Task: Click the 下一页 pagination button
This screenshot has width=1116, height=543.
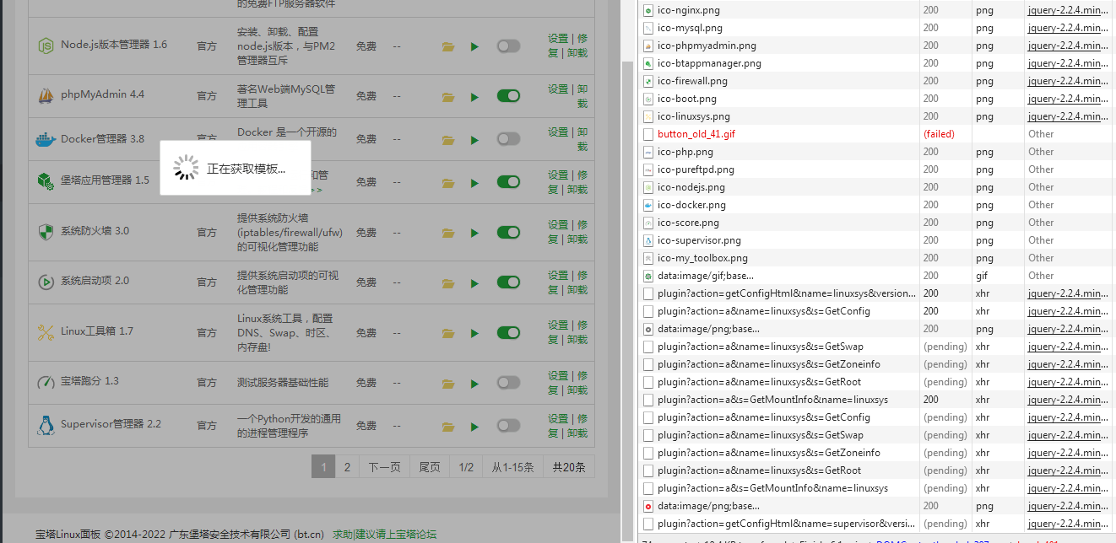Action: click(384, 466)
